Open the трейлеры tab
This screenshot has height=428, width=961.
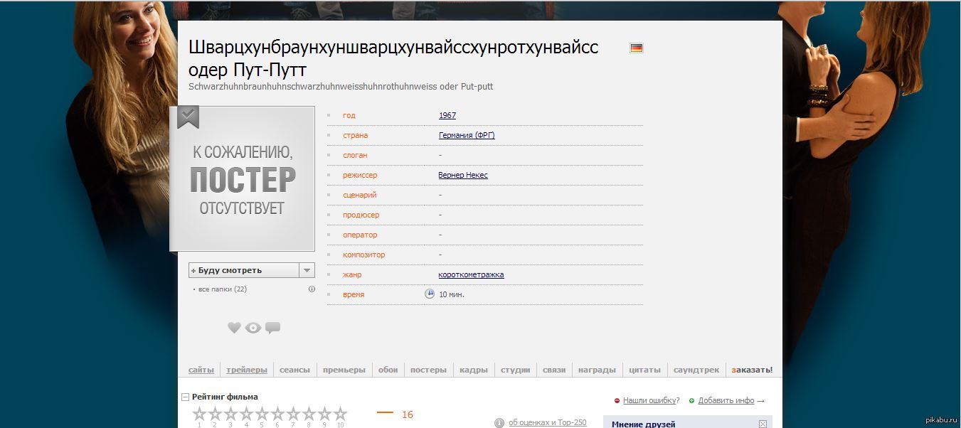[x=247, y=370]
